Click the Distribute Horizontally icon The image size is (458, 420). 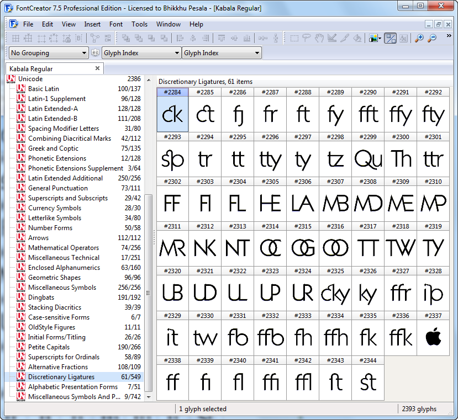pyautogui.click(x=263, y=38)
